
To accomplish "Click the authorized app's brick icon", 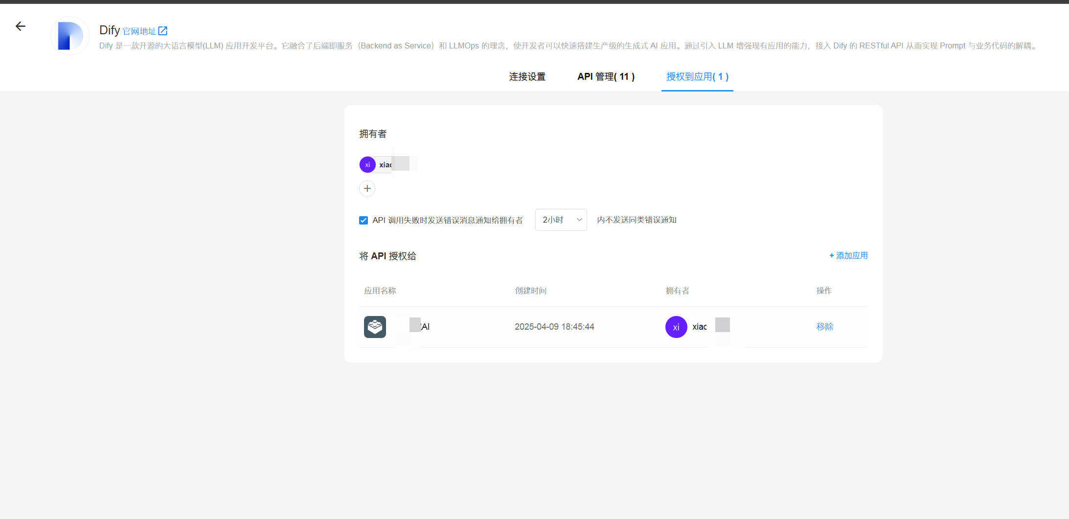I will click(x=375, y=327).
